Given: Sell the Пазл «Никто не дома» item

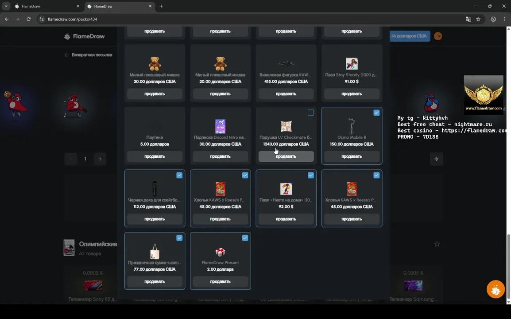Looking at the screenshot, I should pos(286,219).
